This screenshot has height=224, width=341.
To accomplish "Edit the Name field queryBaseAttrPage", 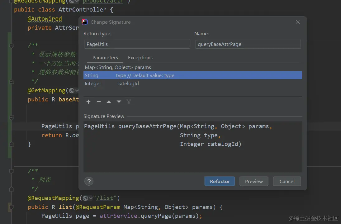I will 248,44.
